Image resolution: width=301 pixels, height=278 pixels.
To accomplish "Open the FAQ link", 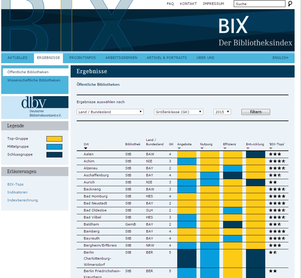I will click(170, 4).
